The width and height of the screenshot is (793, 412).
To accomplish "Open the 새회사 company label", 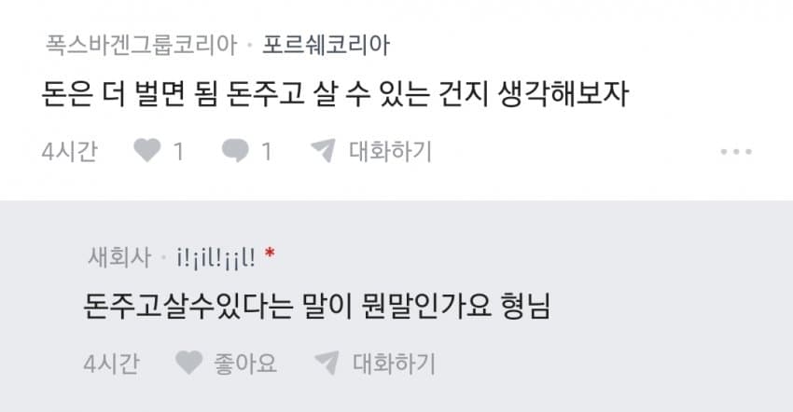I will (x=119, y=257).
